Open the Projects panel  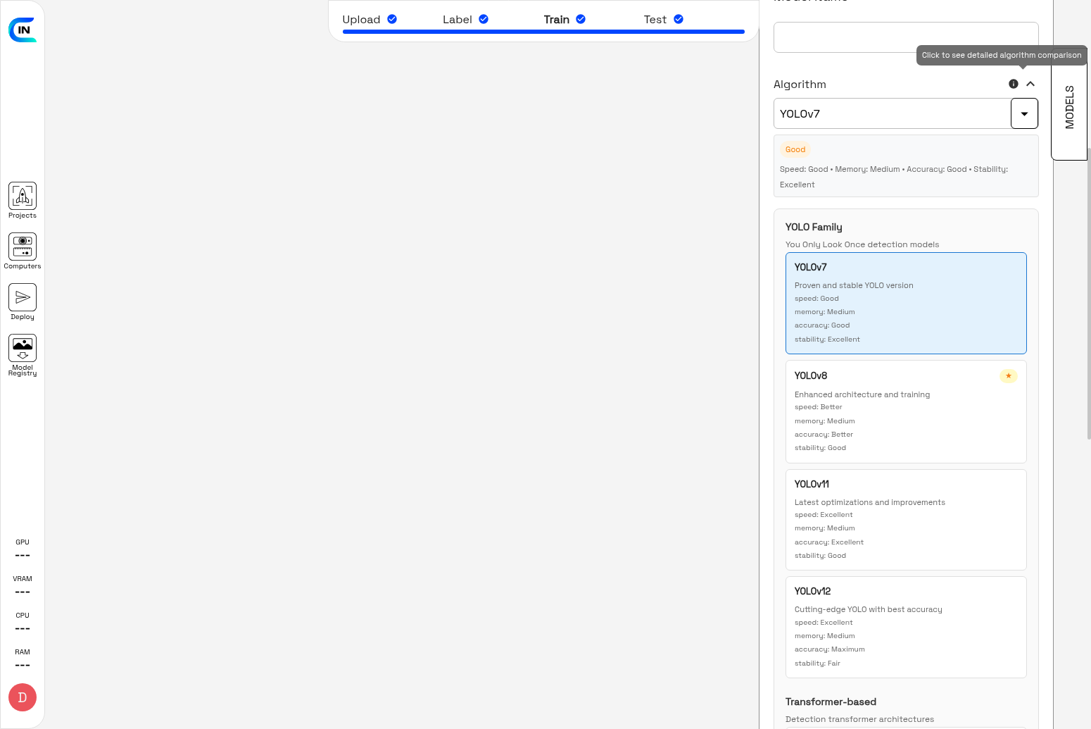pos(22,199)
